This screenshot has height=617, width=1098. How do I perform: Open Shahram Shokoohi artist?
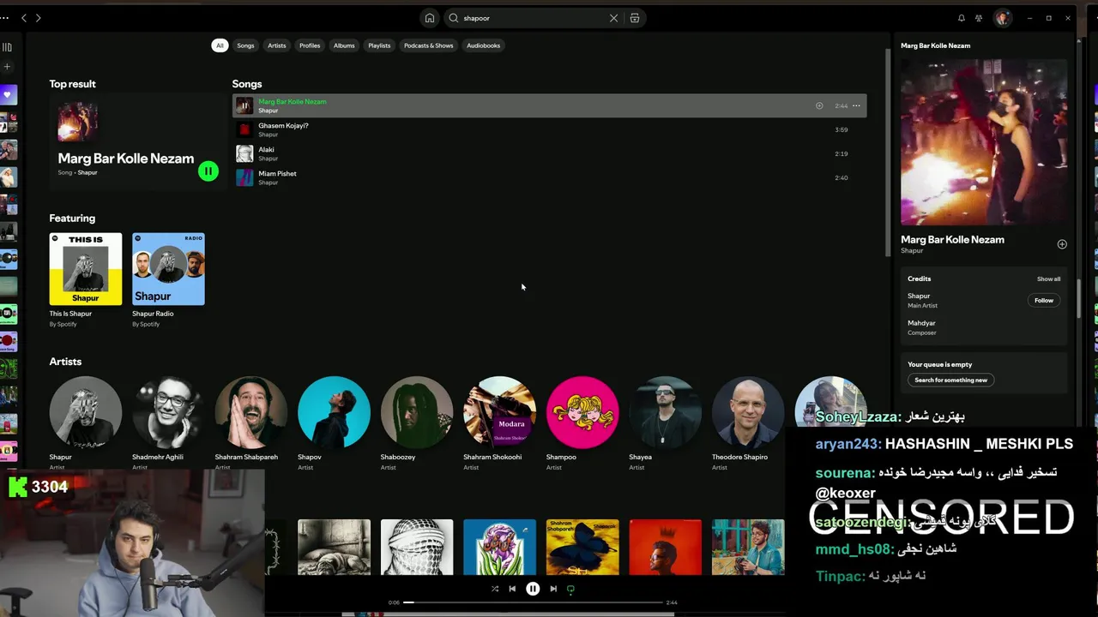pyautogui.click(x=499, y=412)
